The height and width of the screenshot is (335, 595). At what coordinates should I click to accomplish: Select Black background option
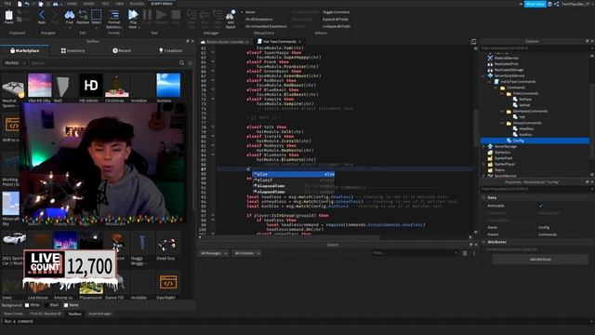click(46, 305)
